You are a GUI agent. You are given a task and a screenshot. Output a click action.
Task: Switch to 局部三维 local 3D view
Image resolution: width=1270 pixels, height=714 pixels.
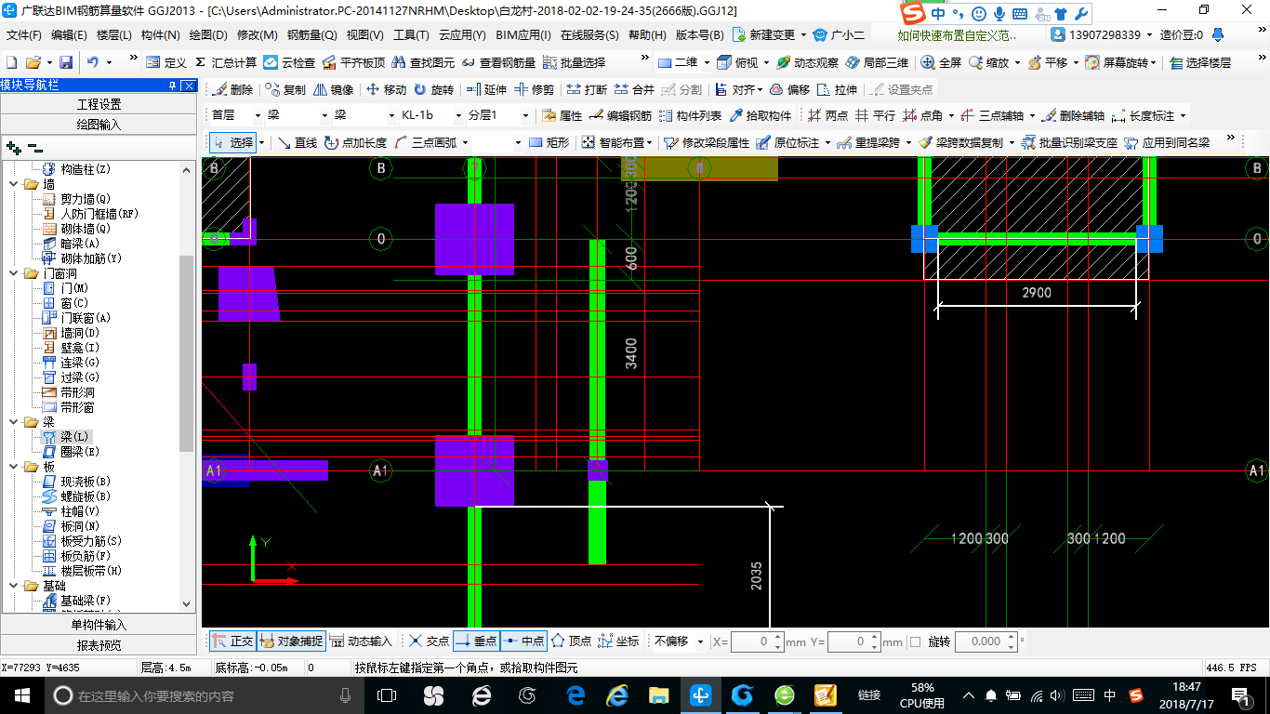[878, 62]
